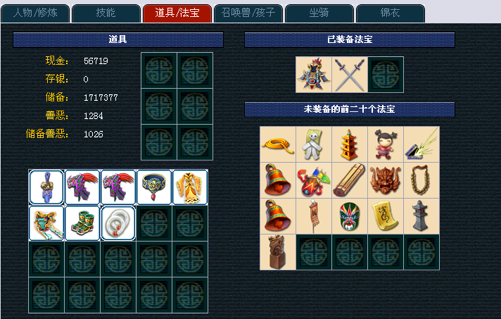Screen dimensions: 501x319
Task: Go to the 坐骑 tab
Action: point(319,13)
